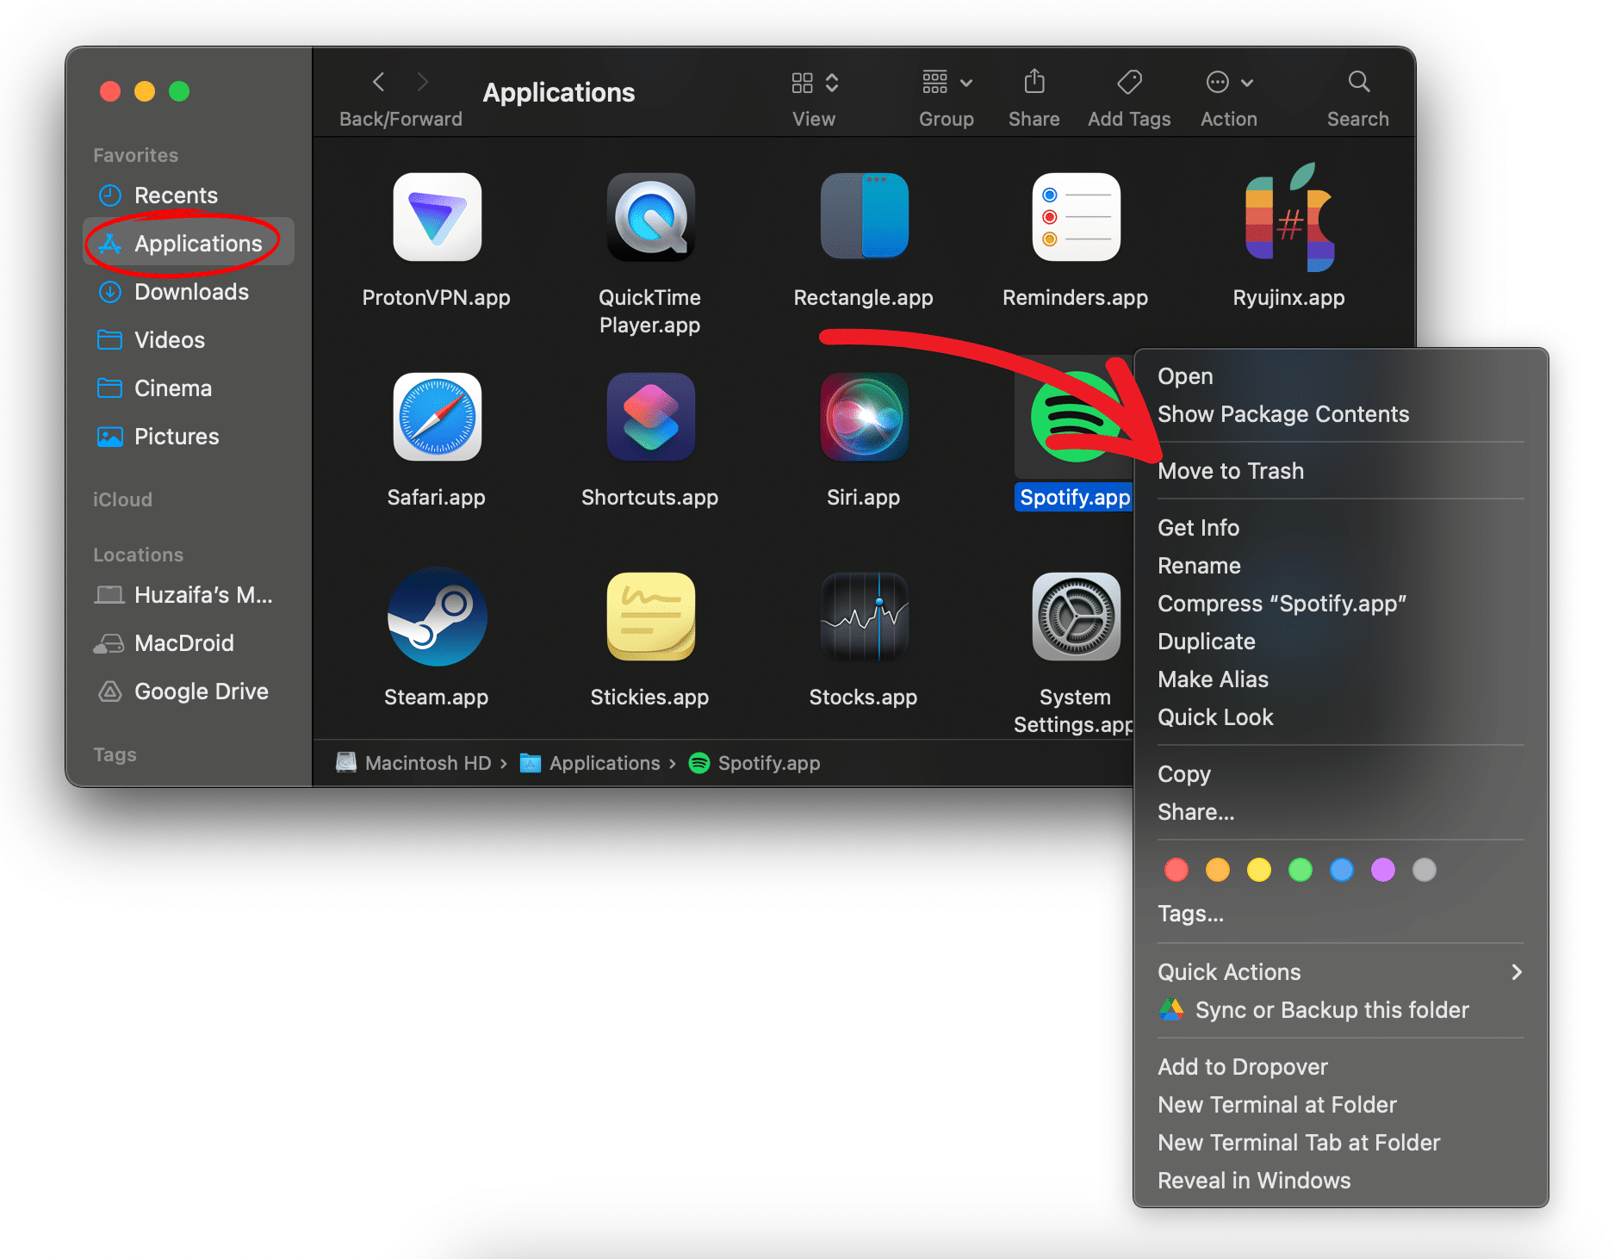
Task: Click the Shortcuts.app icon
Action: (x=650, y=418)
